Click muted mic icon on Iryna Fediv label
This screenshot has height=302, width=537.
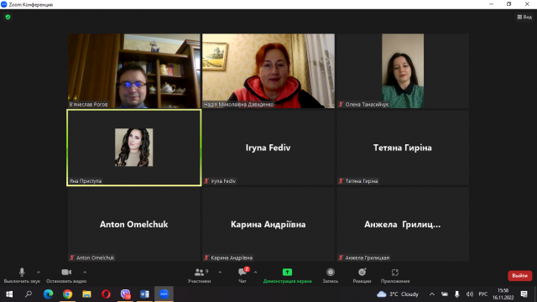[x=206, y=181]
